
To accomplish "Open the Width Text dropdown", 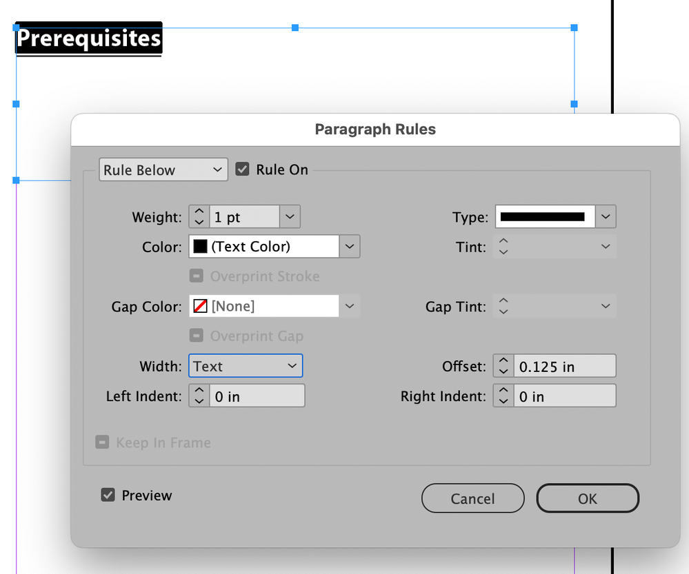I will coord(245,367).
